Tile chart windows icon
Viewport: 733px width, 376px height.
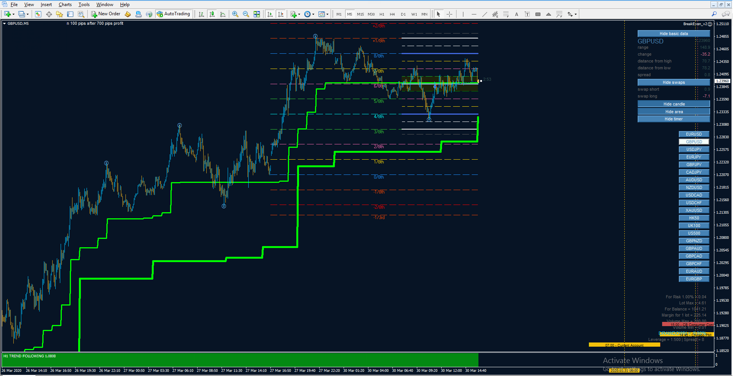[257, 14]
